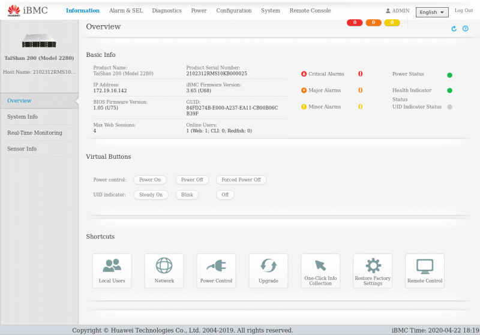
Task: Open the Alarm & SEL menu
Action: pos(126,10)
